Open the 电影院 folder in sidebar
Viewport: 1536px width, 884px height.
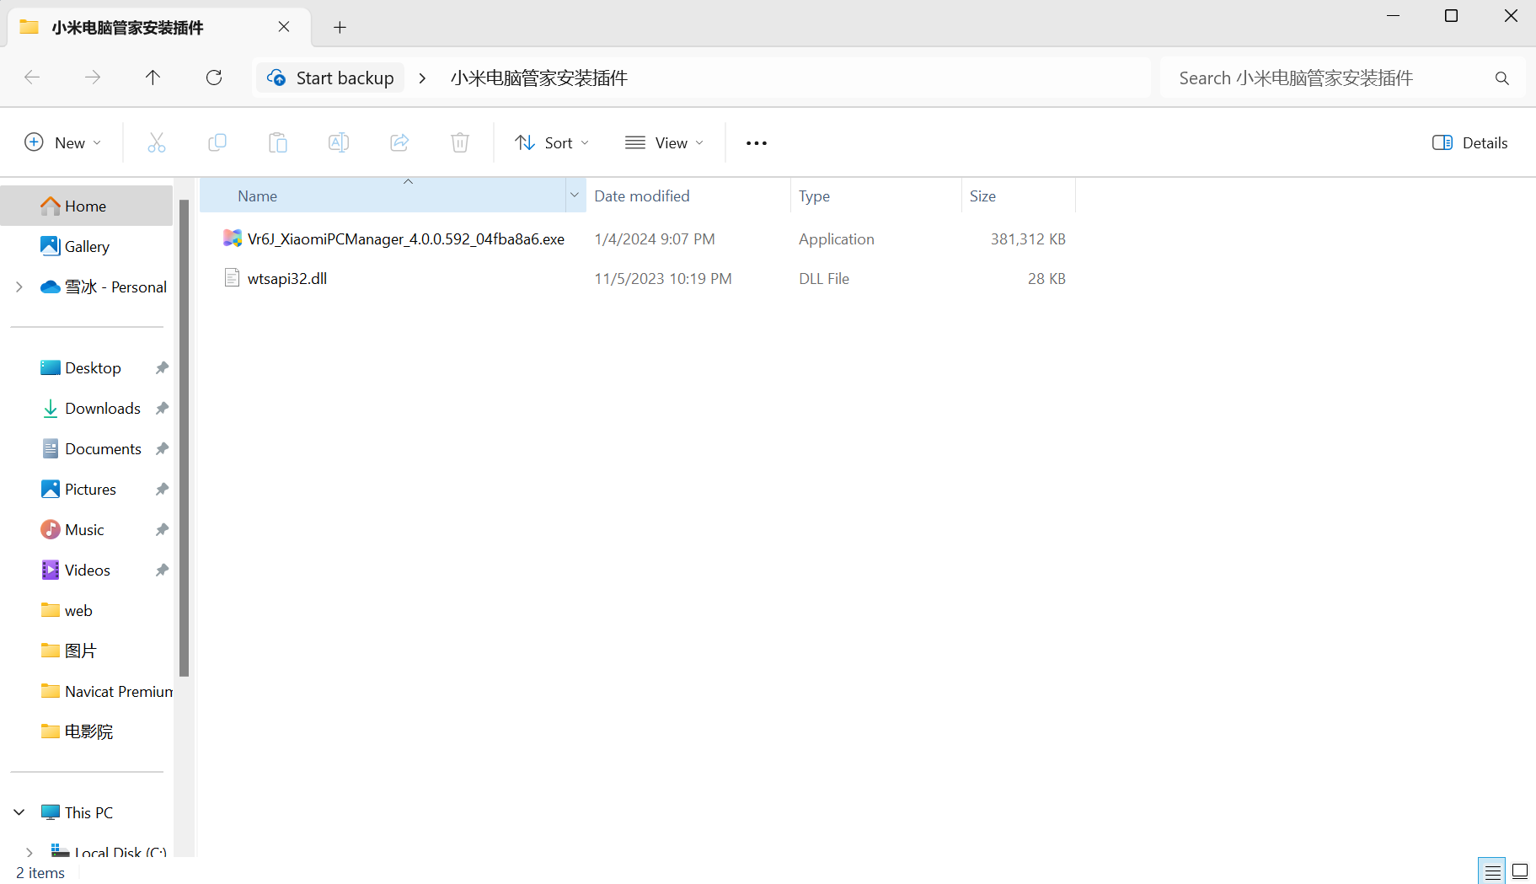tap(86, 732)
